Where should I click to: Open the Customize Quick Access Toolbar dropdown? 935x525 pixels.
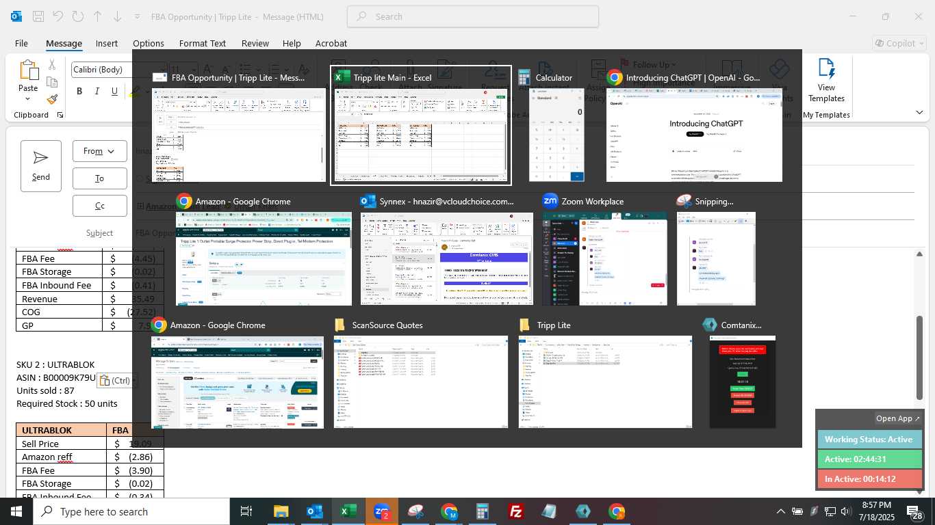tap(138, 16)
